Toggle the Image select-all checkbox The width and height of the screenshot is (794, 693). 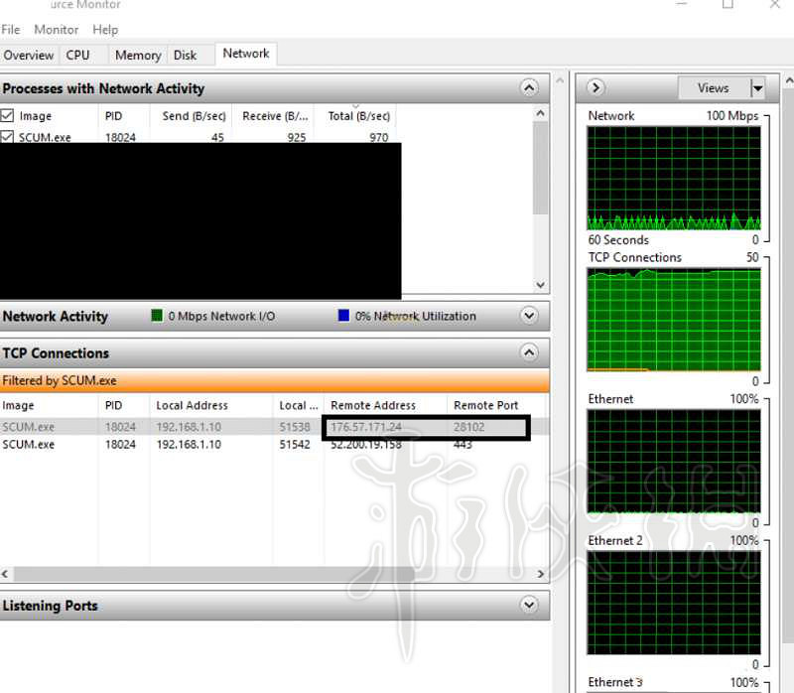[x=8, y=116]
